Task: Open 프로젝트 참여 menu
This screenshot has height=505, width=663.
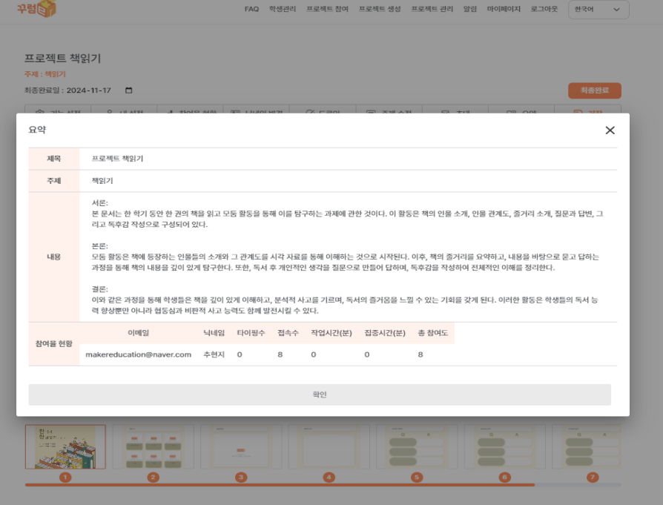Action: pos(327,10)
